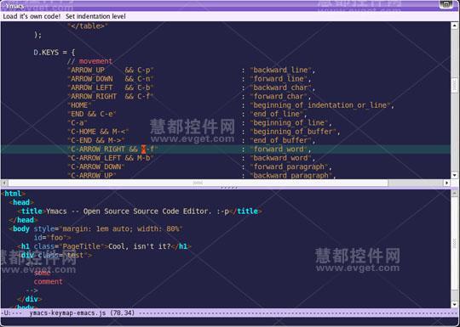The width and height of the screenshot is (460, 327).
Task: Click the top pane's vertical scrollbar thumb
Action: click(x=455, y=86)
